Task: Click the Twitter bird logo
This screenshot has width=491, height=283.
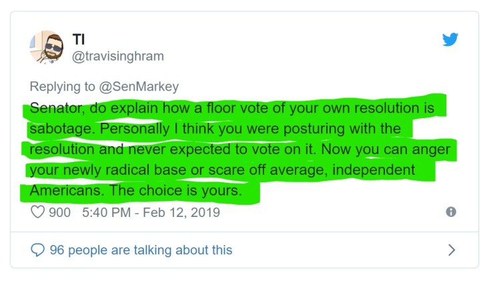Action: coord(450,40)
